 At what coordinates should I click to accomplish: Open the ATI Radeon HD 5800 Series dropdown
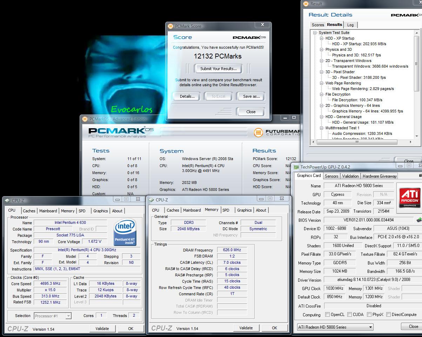335,327
